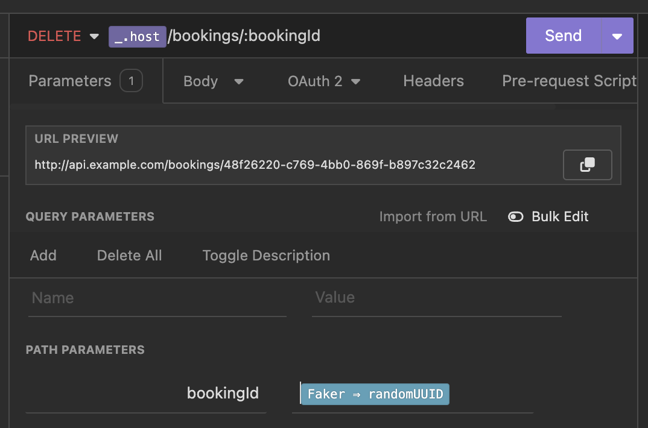
Task: Click the /bookings/:bookingId URL field
Action: tap(244, 36)
